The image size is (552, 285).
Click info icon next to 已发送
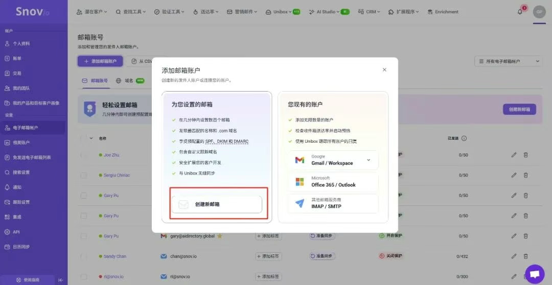point(464,138)
